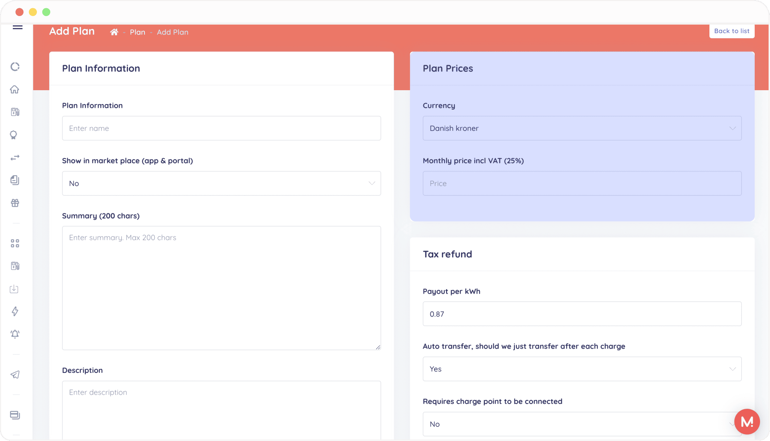Expand the Currency dropdown showing Danish kroner
Screen dimensions: 770x441
582,128
